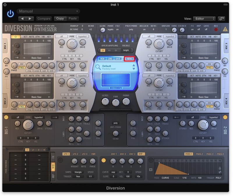Select 4X oversampling option
This screenshot has height=196, width=233.
point(110,50)
